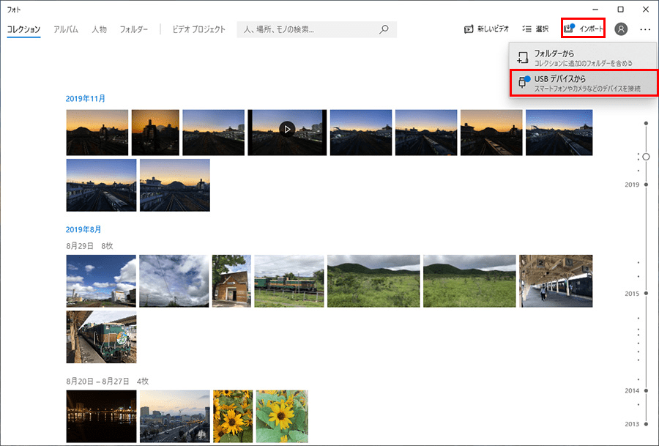Screen dimensions: 659x446
Task: Click the 新しいビデオ button
Action: (x=486, y=29)
